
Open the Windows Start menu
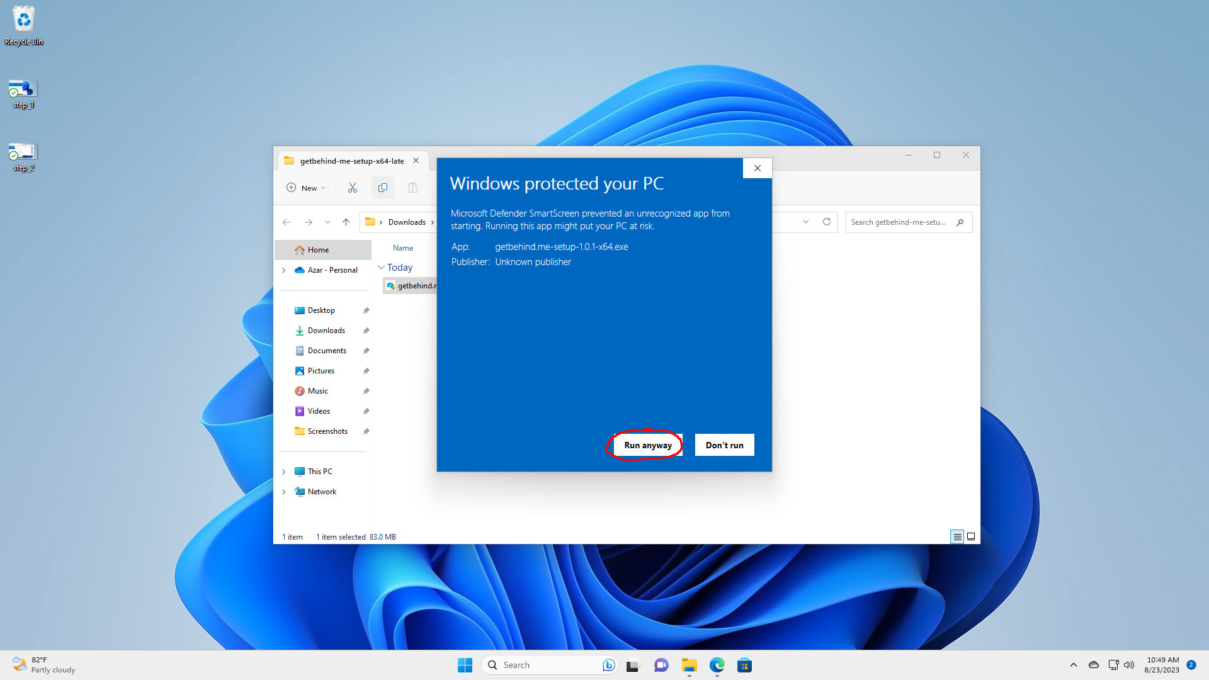pos(465,665)
